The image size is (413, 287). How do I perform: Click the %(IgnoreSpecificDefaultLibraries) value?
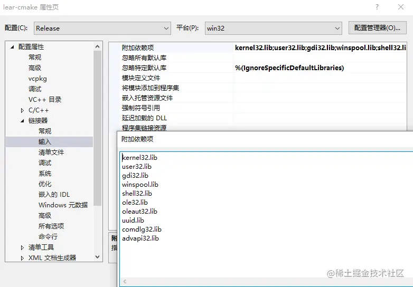(x=289, y=68)
